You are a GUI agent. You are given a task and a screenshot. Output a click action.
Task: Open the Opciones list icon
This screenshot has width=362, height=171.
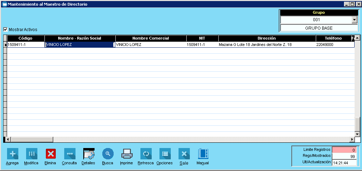(x=165, y=154)
